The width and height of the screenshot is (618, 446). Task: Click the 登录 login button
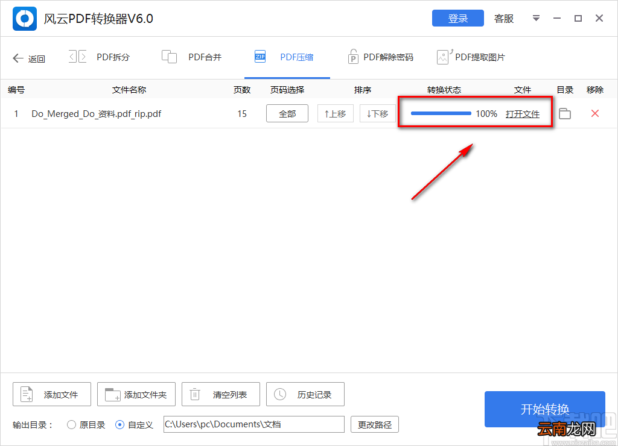tap(457, 18)
